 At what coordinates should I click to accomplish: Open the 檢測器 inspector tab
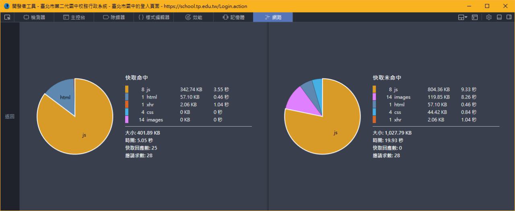pyautogui.click(x=34, y=17)
